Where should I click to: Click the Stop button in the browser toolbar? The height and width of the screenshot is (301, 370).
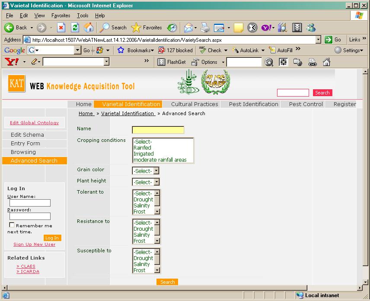[x=61, y=28]
